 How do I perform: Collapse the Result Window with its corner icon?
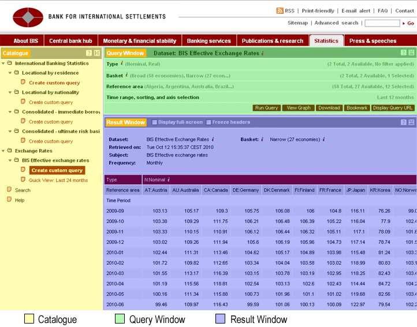pos(411,122)
